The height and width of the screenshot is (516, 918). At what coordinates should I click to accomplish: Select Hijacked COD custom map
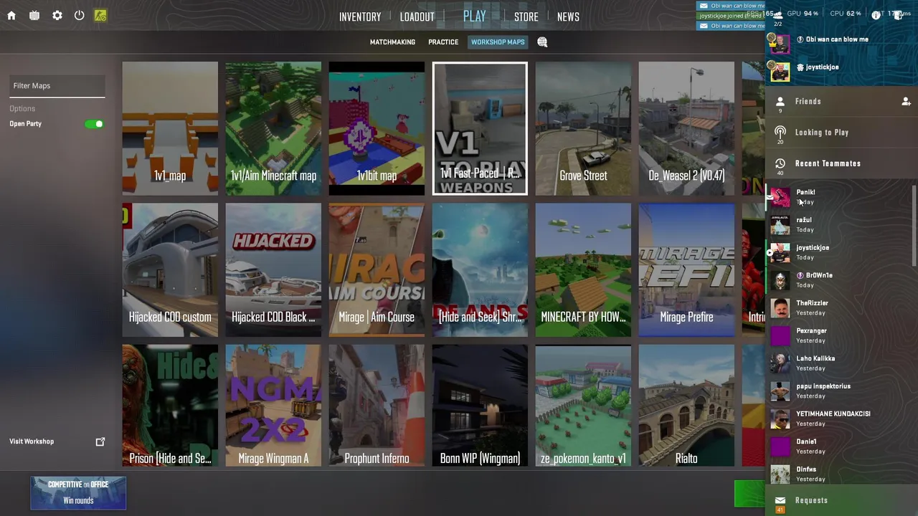170,270
